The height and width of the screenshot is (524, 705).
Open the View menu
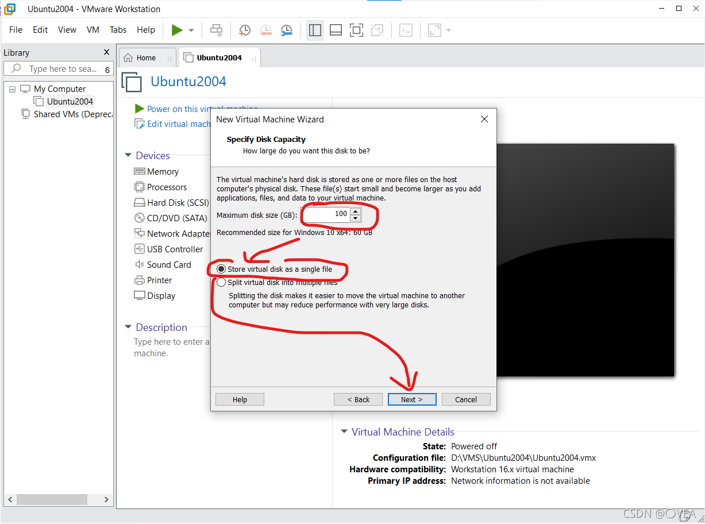(67, 30)
